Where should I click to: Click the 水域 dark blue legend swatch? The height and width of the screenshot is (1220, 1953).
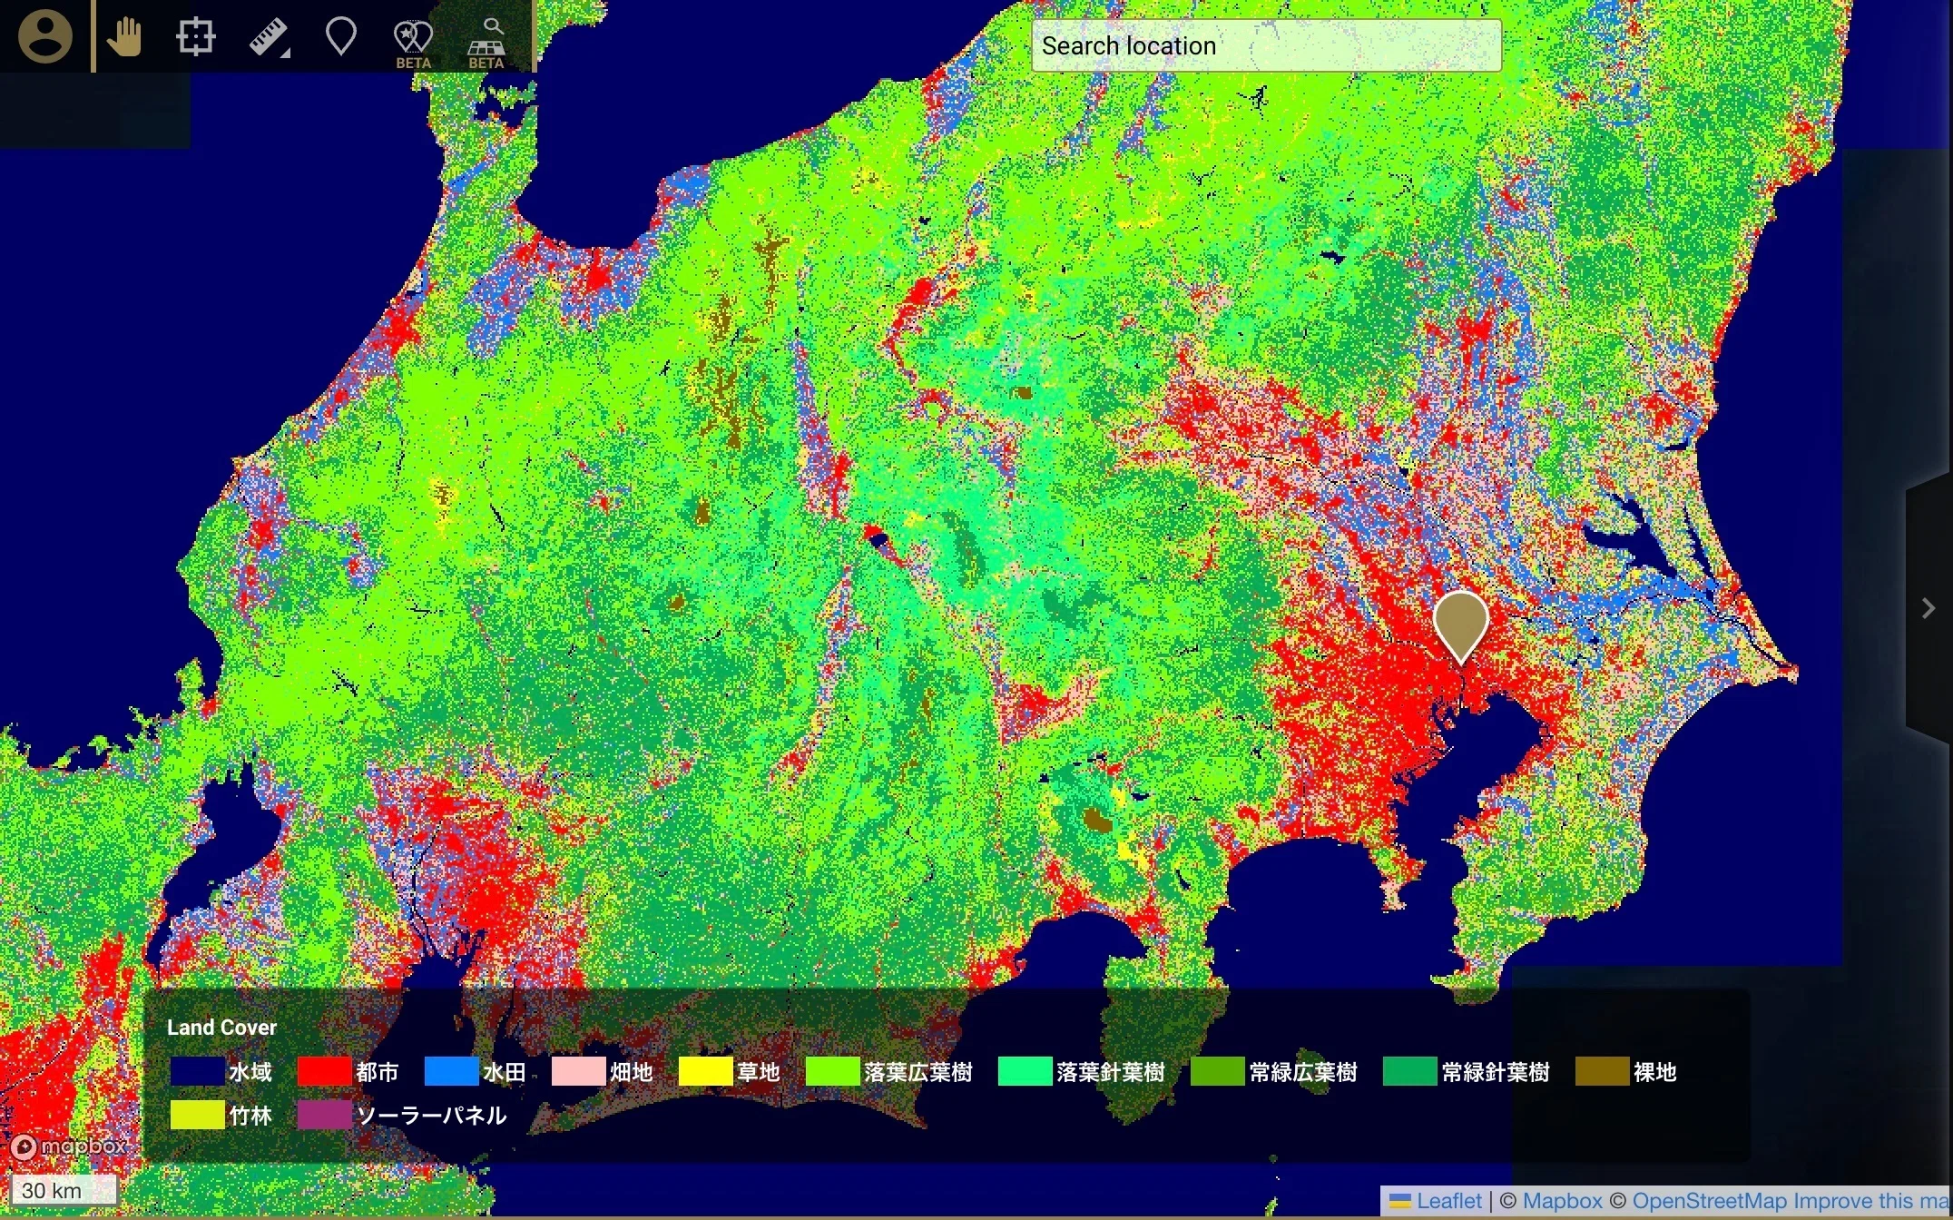click(197, 1072)
